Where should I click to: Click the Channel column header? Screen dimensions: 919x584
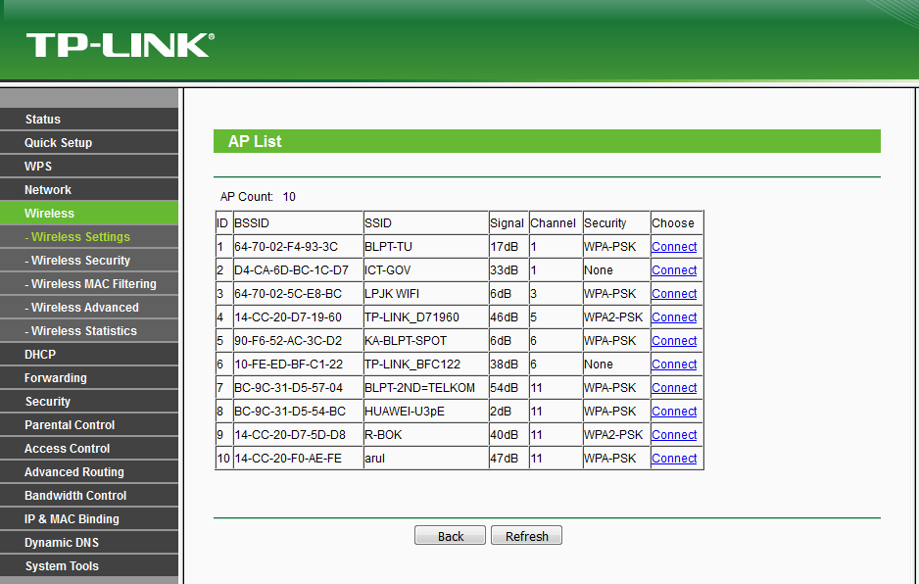[x=556, y=222]
